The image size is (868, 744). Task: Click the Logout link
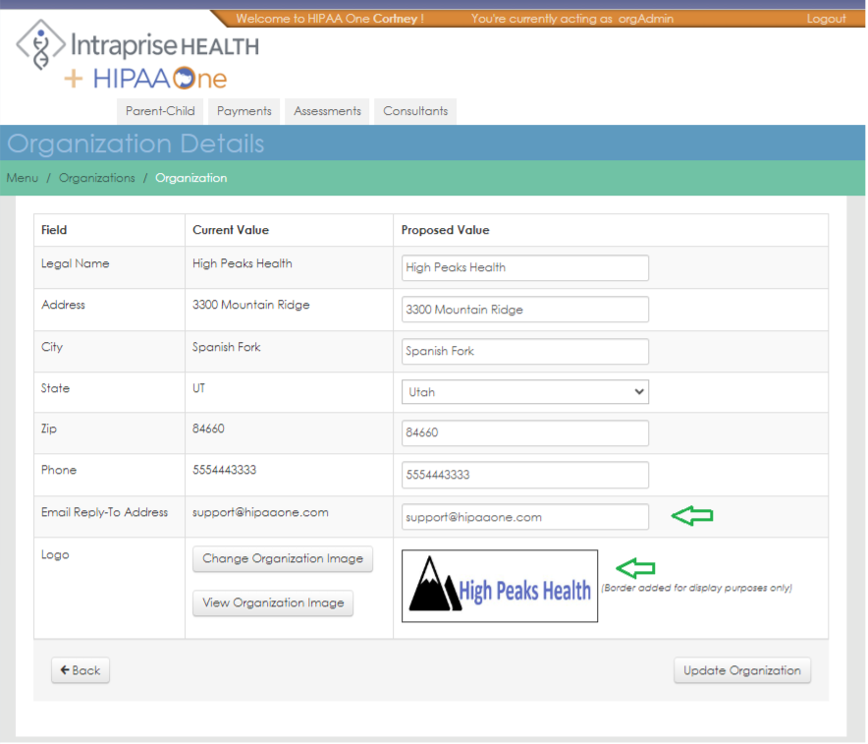tap(826, 18)
